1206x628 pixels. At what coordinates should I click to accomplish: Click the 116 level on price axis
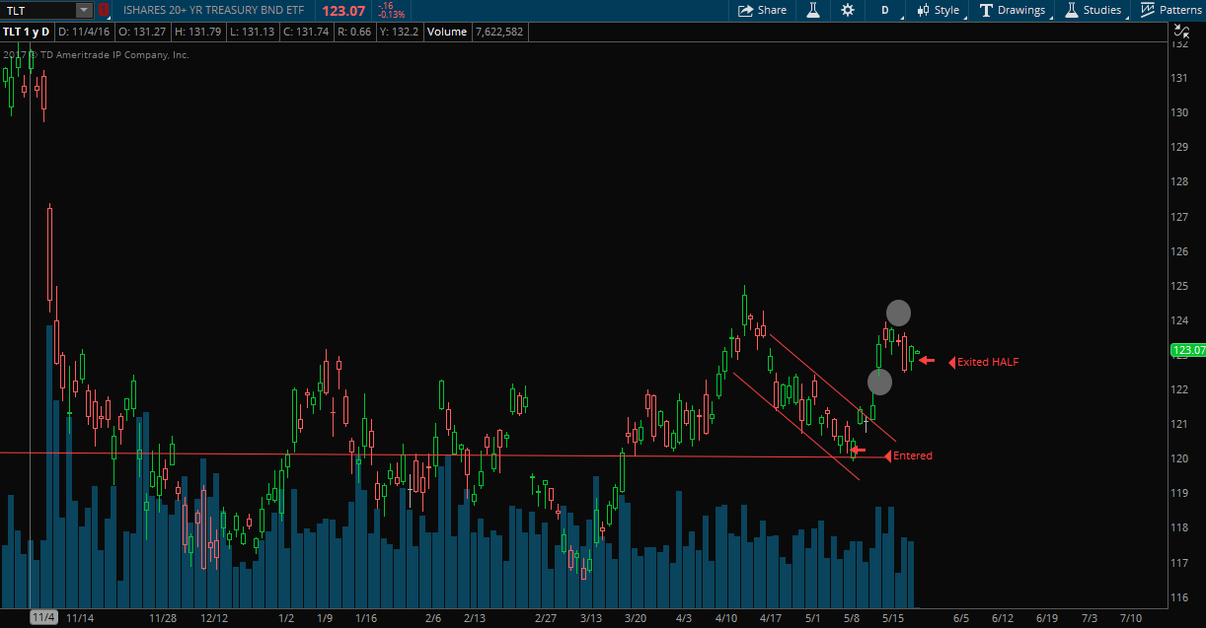1178,597
